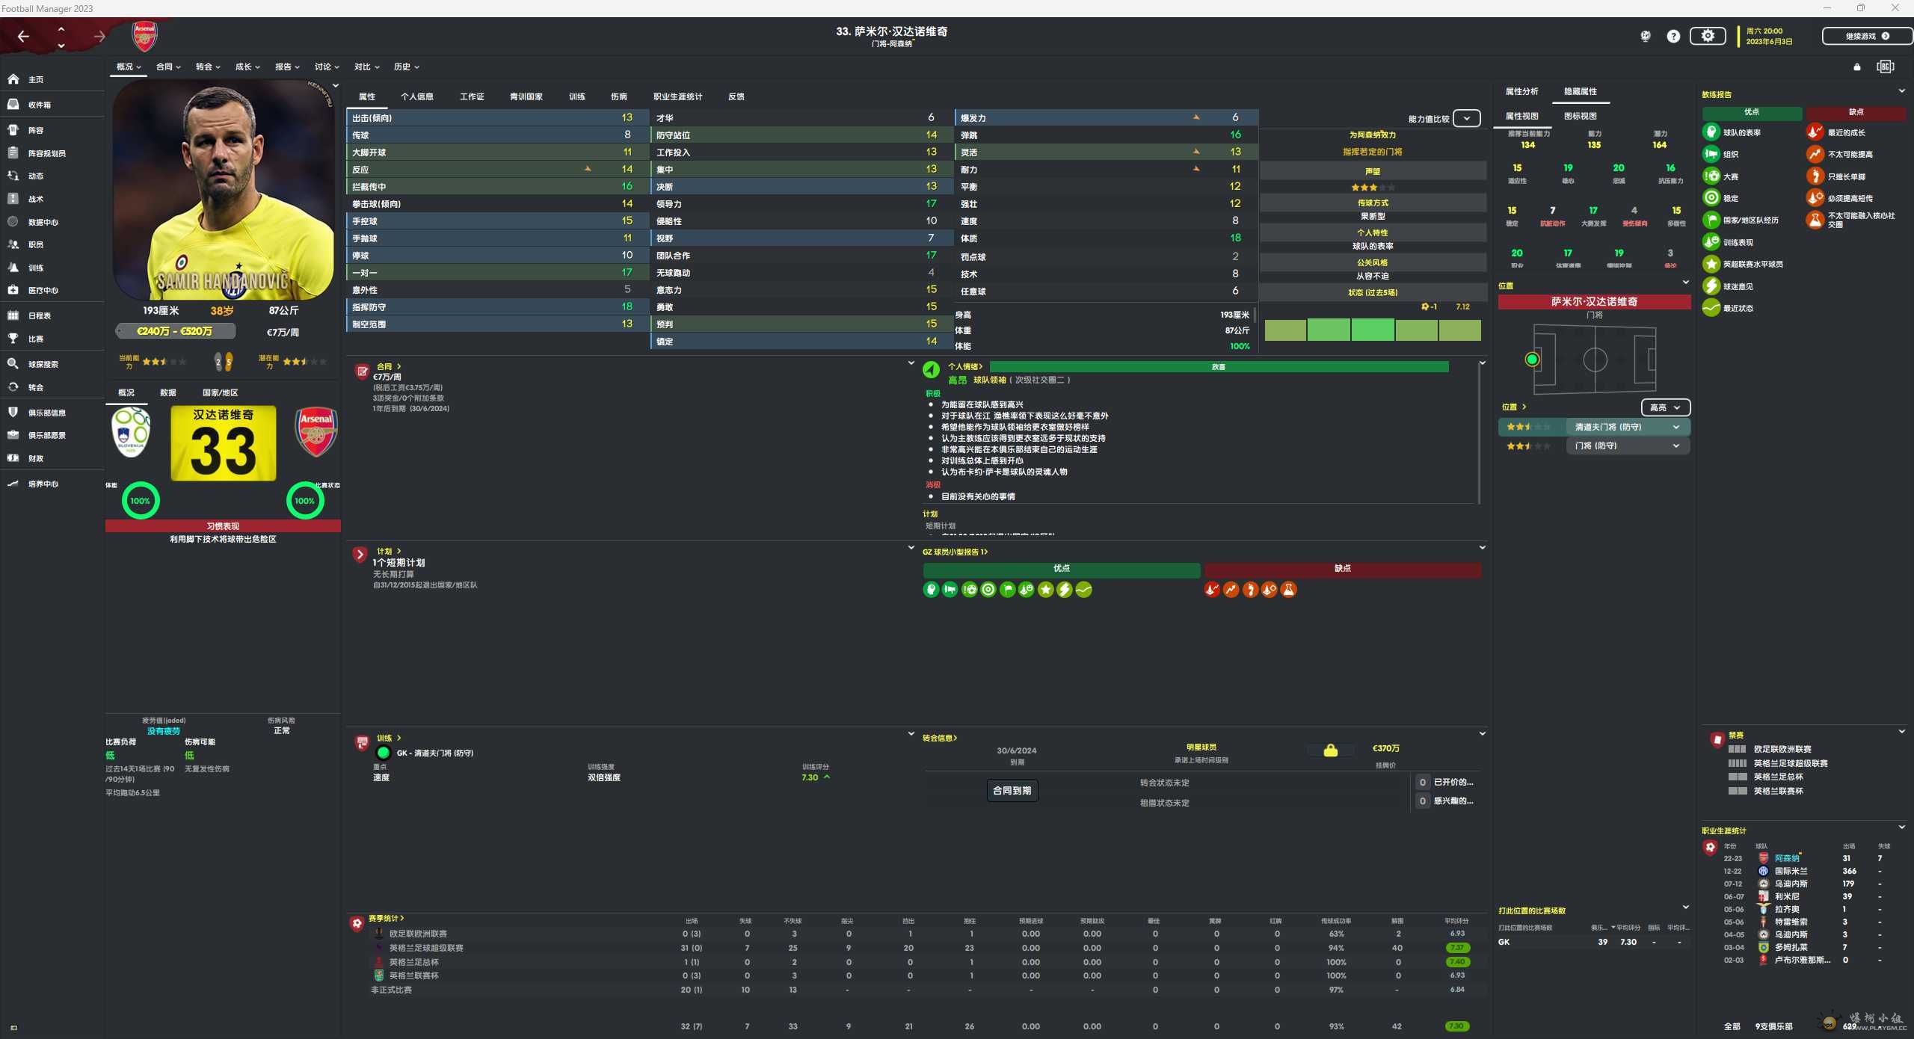Image resolution: width=1914 pixels, height=1039 pixels.
Task: Open the settings gear in top bar
Action: tap(1708, 36)
